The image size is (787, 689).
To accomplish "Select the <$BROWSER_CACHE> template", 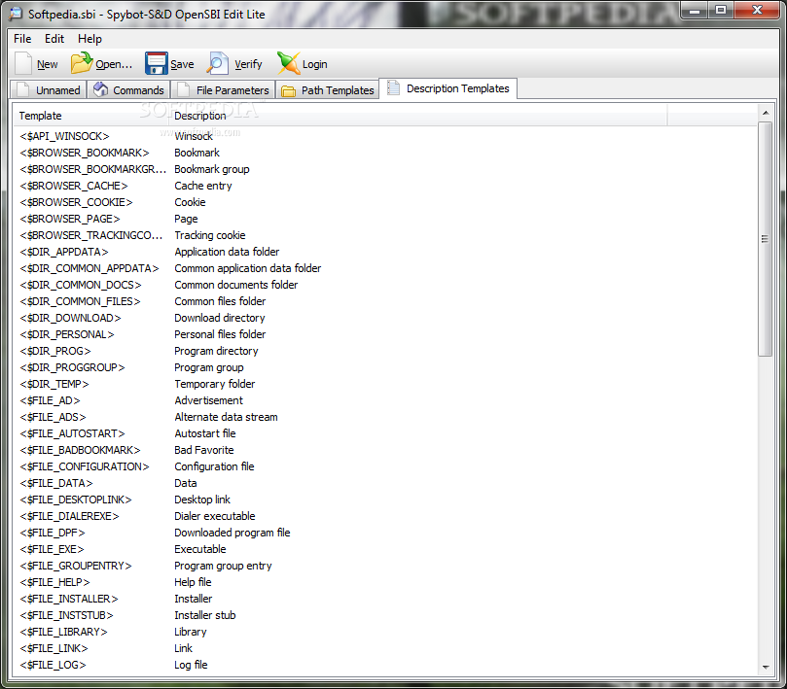I will (74, 186).
